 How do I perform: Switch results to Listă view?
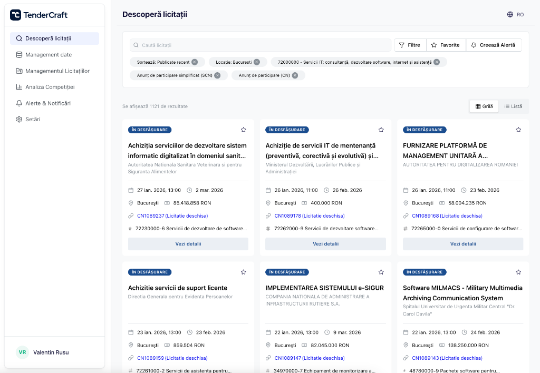pos(513,106)
